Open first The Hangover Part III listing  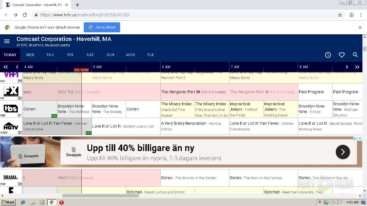195,92
